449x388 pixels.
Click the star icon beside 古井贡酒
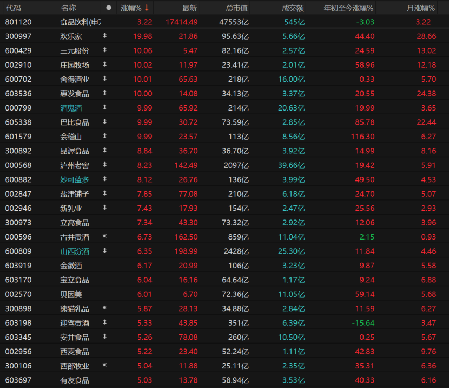point(105,236)
